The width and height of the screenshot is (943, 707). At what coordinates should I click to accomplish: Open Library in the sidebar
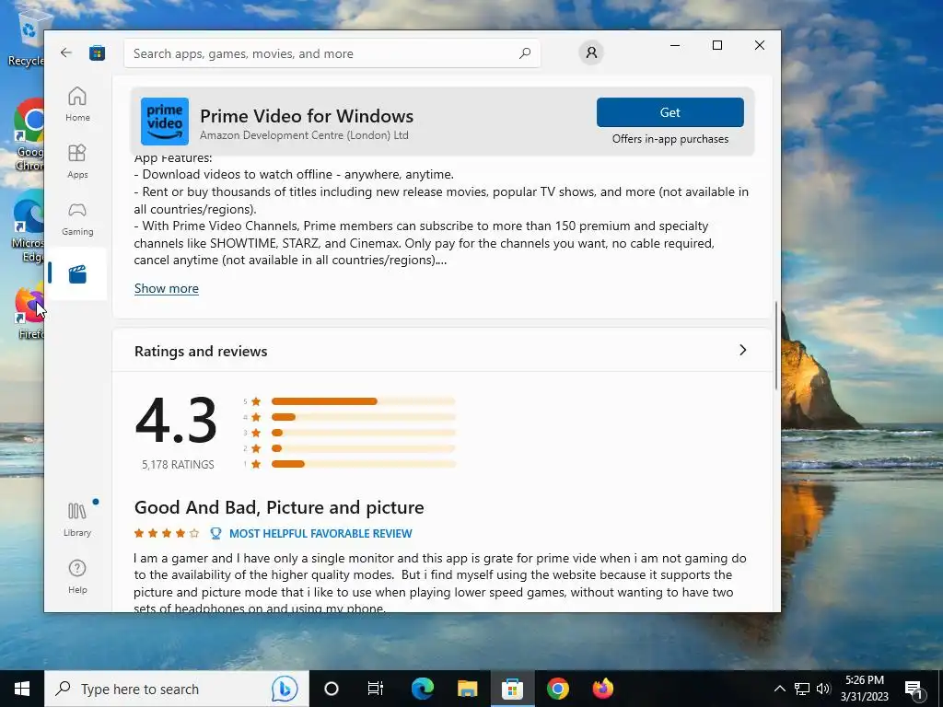pos(77,519)
